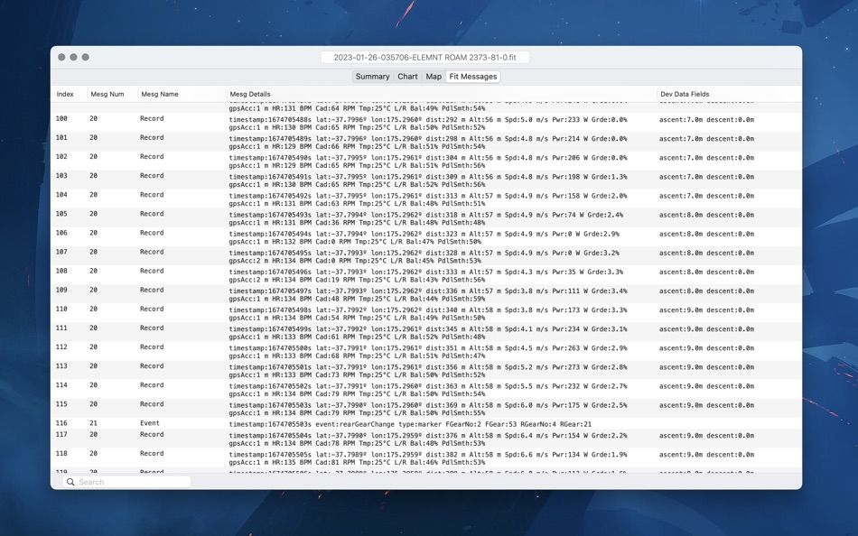Click the rearGearChange event details text
The width and height of the screenshot is (858, 536).
[x=410, y=424]
